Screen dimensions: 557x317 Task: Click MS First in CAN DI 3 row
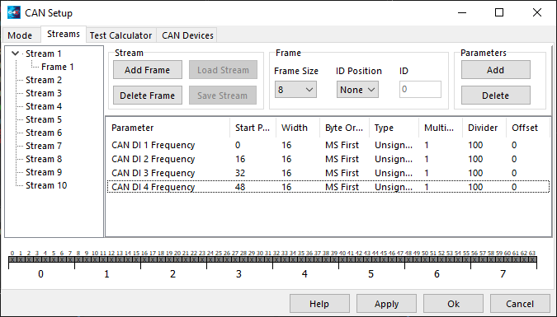[x=342, y=173]
